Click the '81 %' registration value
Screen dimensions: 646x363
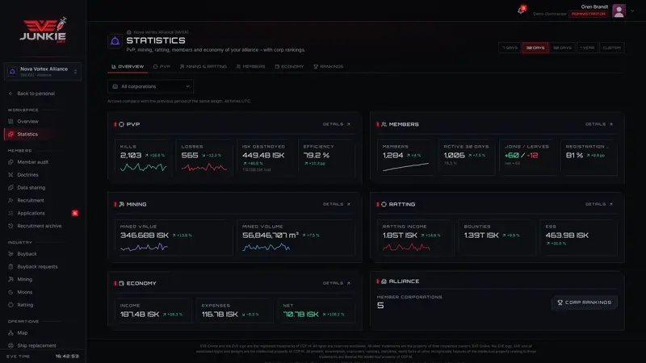tap(574, 155)
